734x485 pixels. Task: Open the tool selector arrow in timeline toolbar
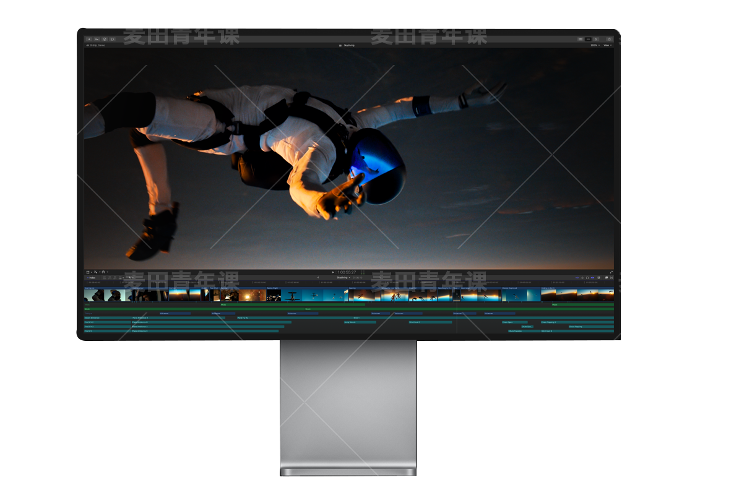[x=131, y=278]
